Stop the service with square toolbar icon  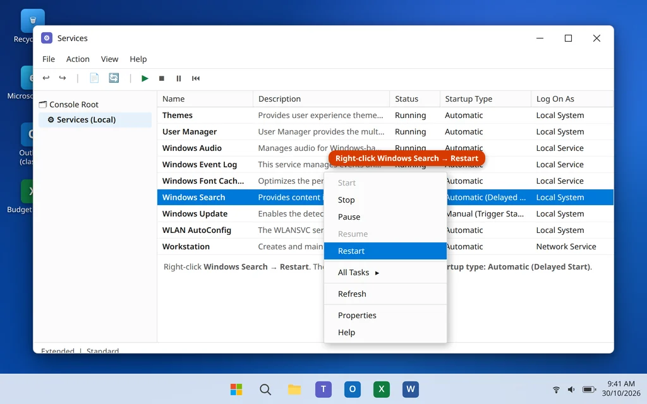click(162, 78)
